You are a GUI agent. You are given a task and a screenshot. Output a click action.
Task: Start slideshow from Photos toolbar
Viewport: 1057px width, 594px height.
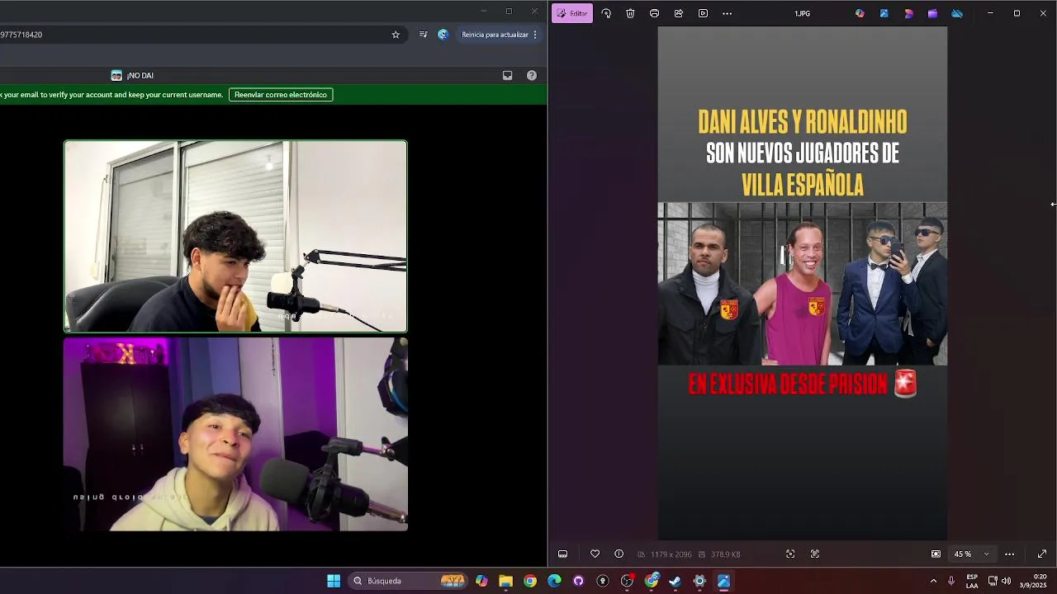(x=703, y=13)
